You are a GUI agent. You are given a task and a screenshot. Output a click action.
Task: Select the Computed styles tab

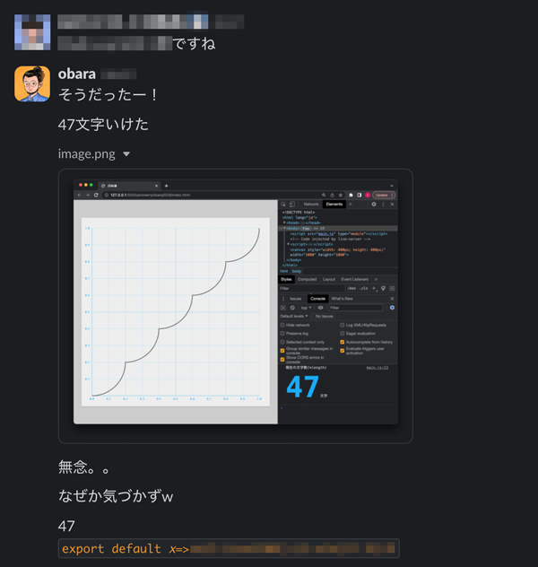[x=308, y=280]
